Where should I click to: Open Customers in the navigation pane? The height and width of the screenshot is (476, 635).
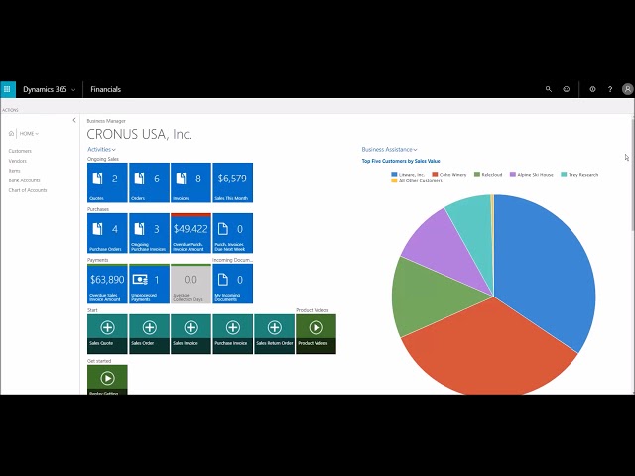tap(20, 151)
